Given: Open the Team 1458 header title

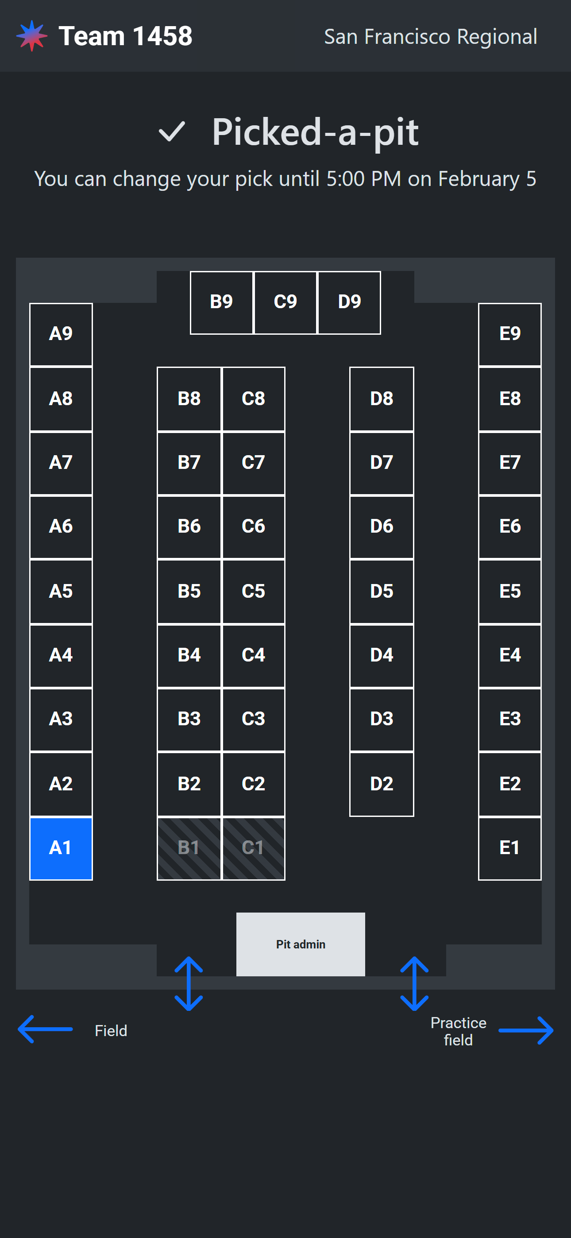Looking at the screenshot, I should click(x=125, y=36).
